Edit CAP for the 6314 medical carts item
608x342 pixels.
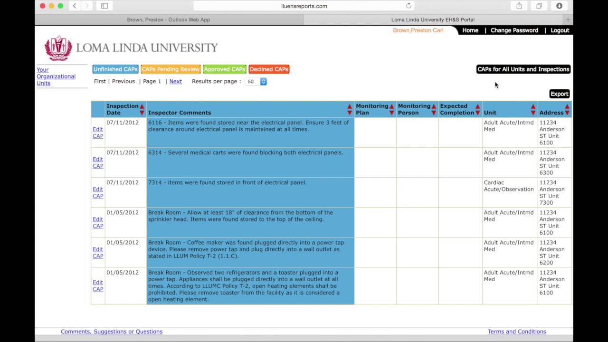pyautogui.click(x=98, y=162)
